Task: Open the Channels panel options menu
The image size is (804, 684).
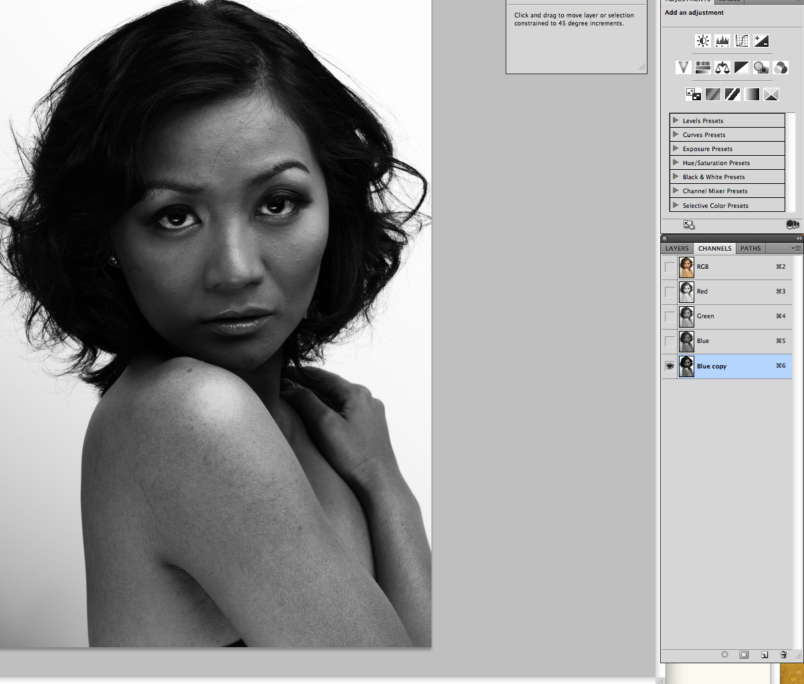Action: pyautogui.click(x=796, y=248)
